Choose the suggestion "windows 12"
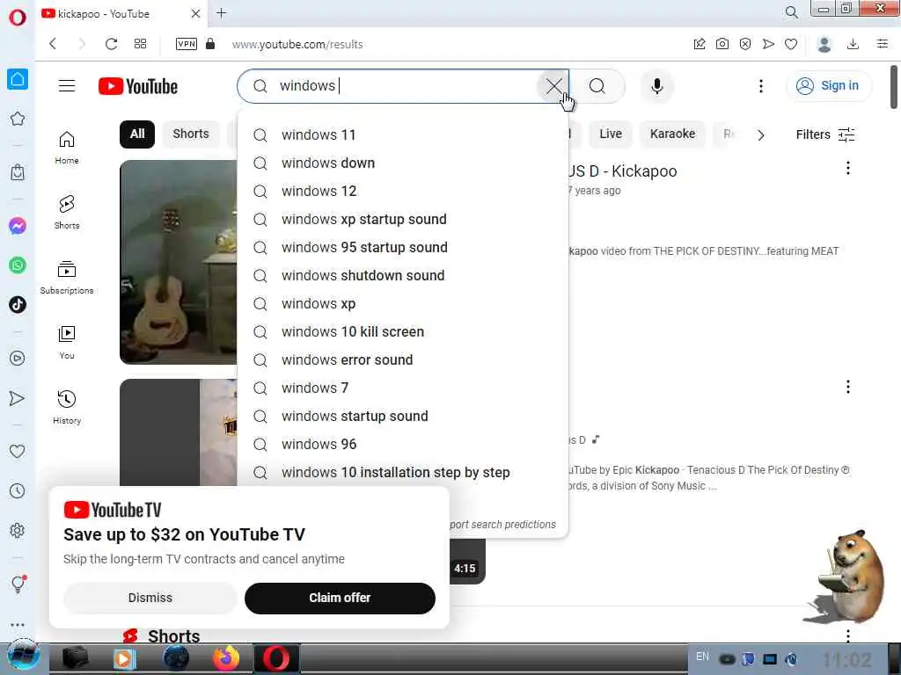901x675 pixels. [402, 191]
